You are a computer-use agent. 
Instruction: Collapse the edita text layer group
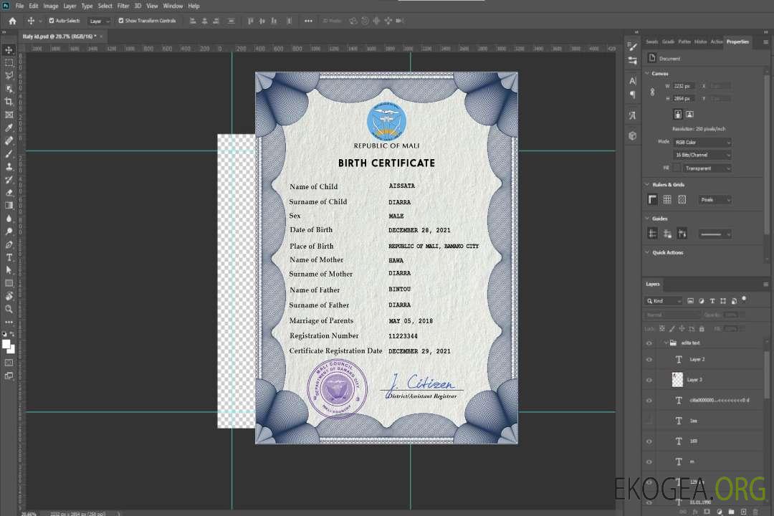664,343
